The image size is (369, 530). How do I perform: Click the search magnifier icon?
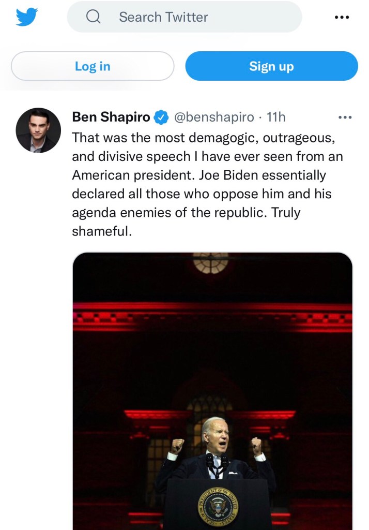coord(94,17)
